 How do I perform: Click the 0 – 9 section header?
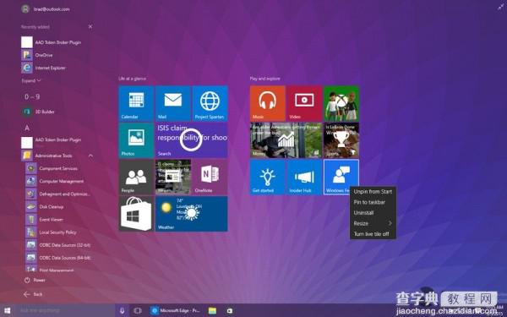[32, 96]
